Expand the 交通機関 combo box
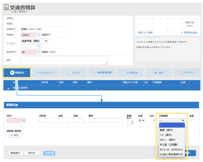This screenshot has width=203, height=162. coord(172,120)
